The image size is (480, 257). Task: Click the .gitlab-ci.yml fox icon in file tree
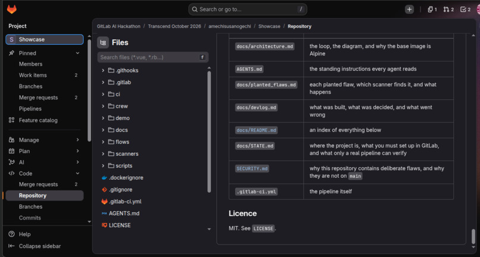pyautogui.click(x=104, y=202)
